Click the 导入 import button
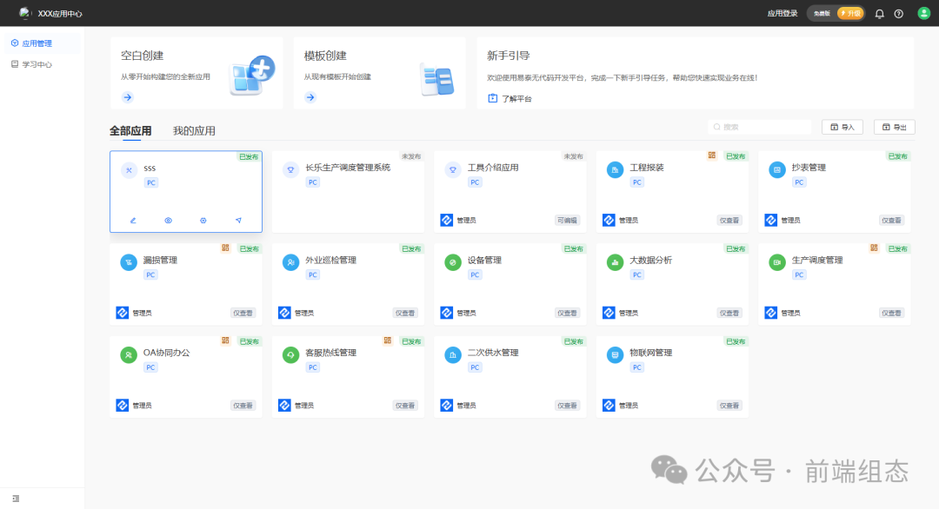939x509 pixels. [842, 127]
